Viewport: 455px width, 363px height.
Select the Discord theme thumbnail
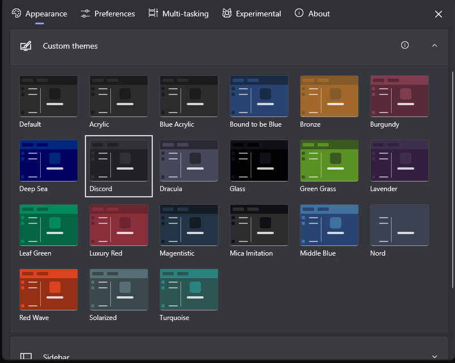(x=119, y=161)
